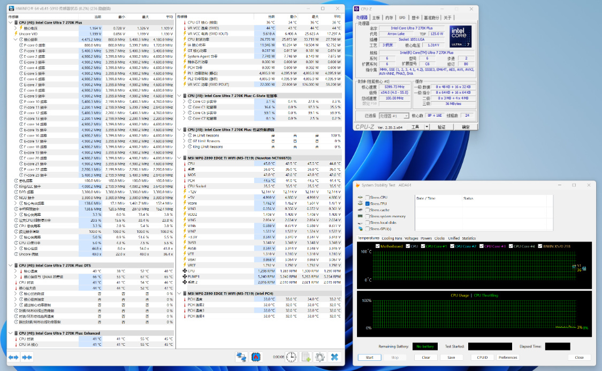This screenshot has height=371, width=602.
Task: Switch to the 内存 tab in CPU-Z
Action: tap(390, 18)
